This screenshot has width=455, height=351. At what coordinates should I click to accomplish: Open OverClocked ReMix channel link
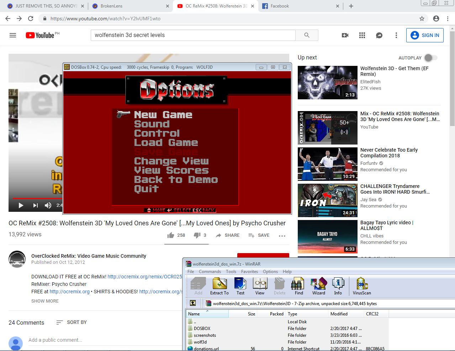(89, 256)
